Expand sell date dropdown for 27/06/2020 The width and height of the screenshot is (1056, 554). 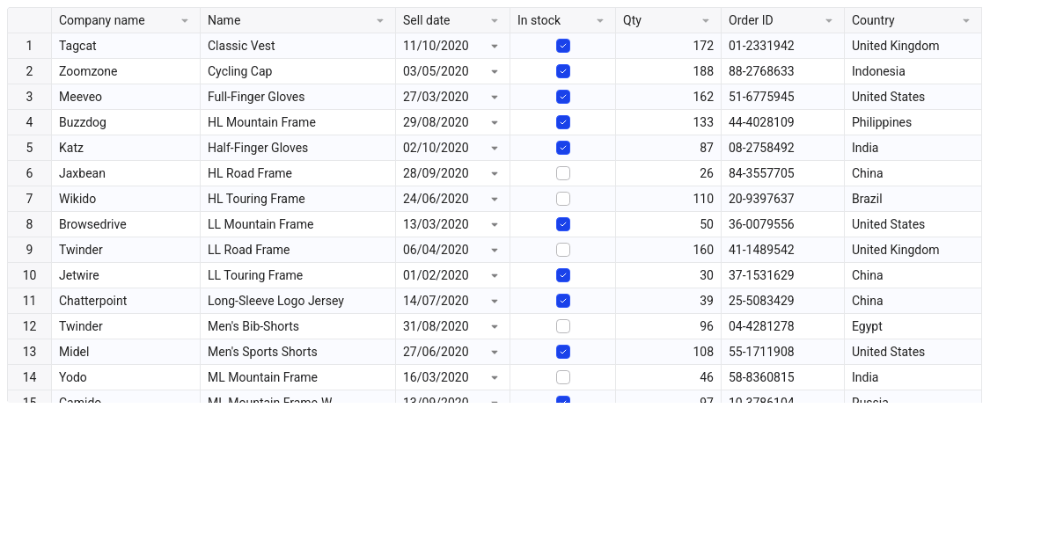[x=495, y=353]
